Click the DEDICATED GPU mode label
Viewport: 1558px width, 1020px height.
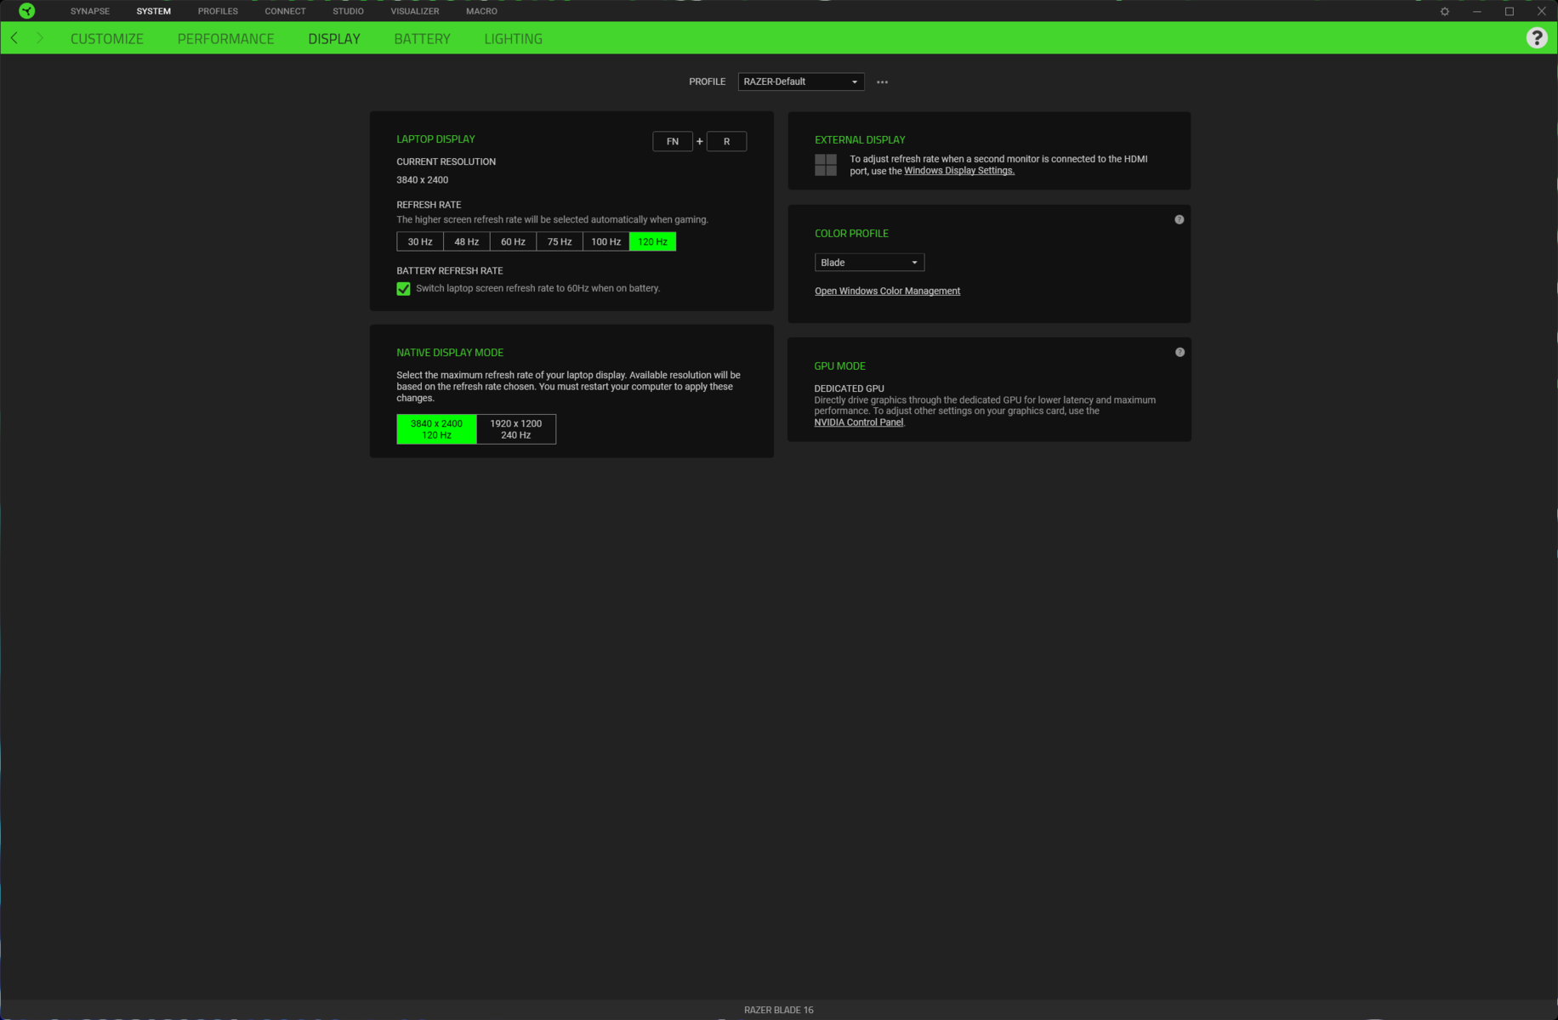point(850,388)
